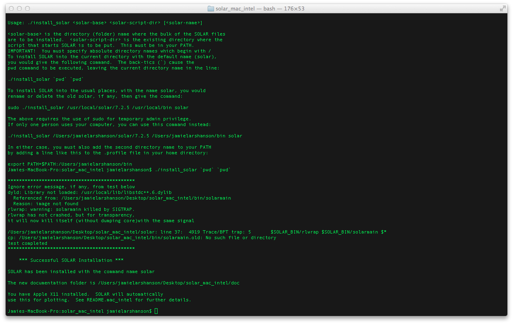Toggle full-screen using the top-right arrows icon

point(503,8)
